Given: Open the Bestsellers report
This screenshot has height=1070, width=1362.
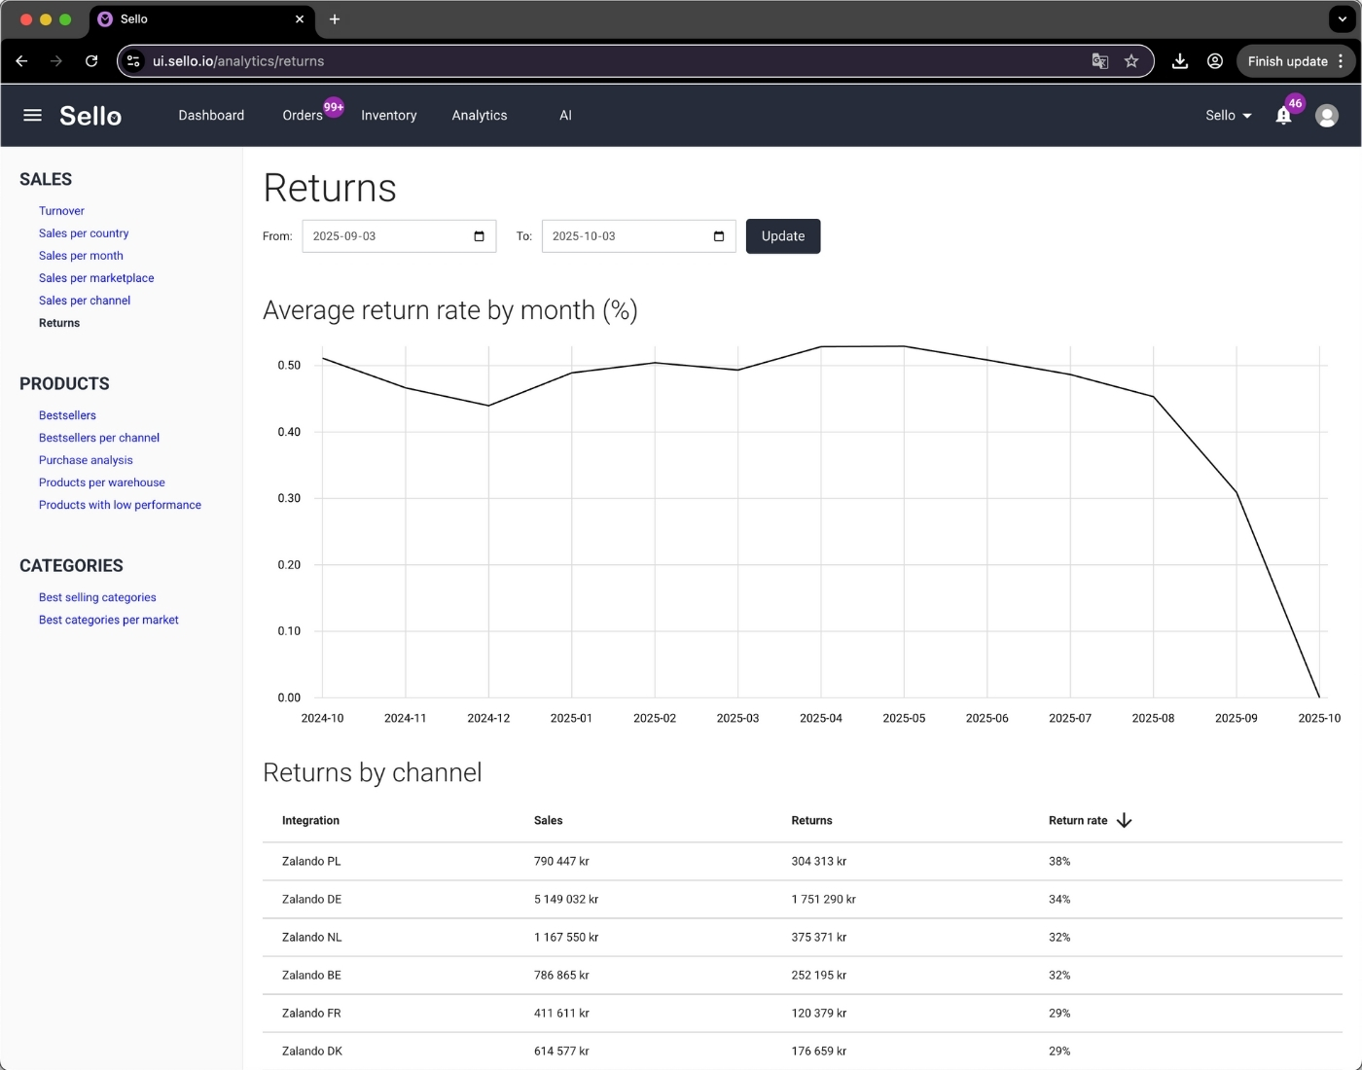Looking at the screenshot, I should pos(67,415).
